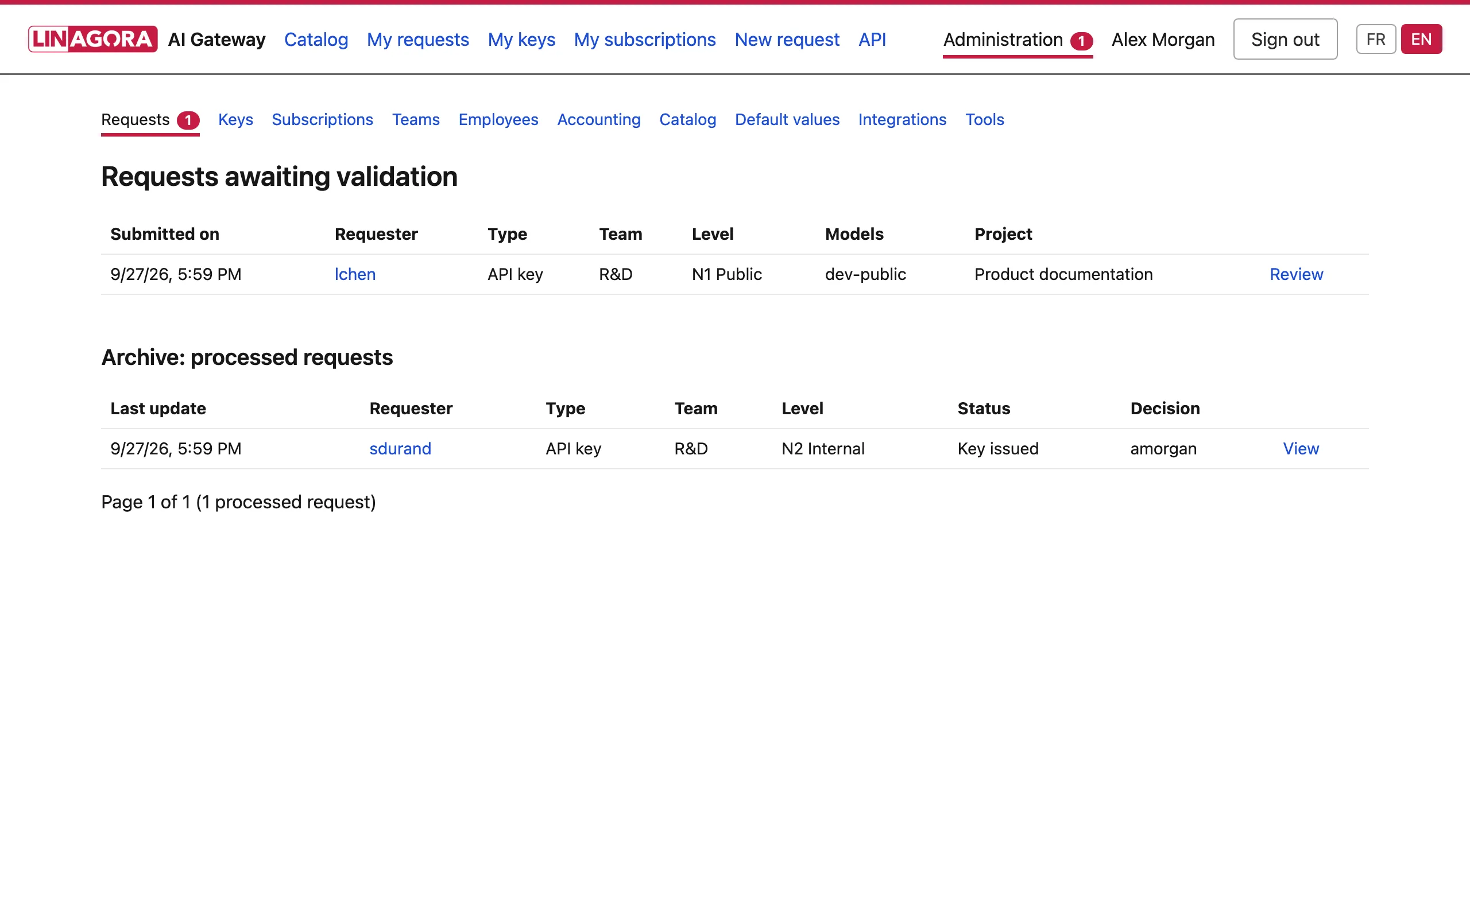The image size is (1470, 918).
Task: Select the EN language button
Action: [1421, 40]
